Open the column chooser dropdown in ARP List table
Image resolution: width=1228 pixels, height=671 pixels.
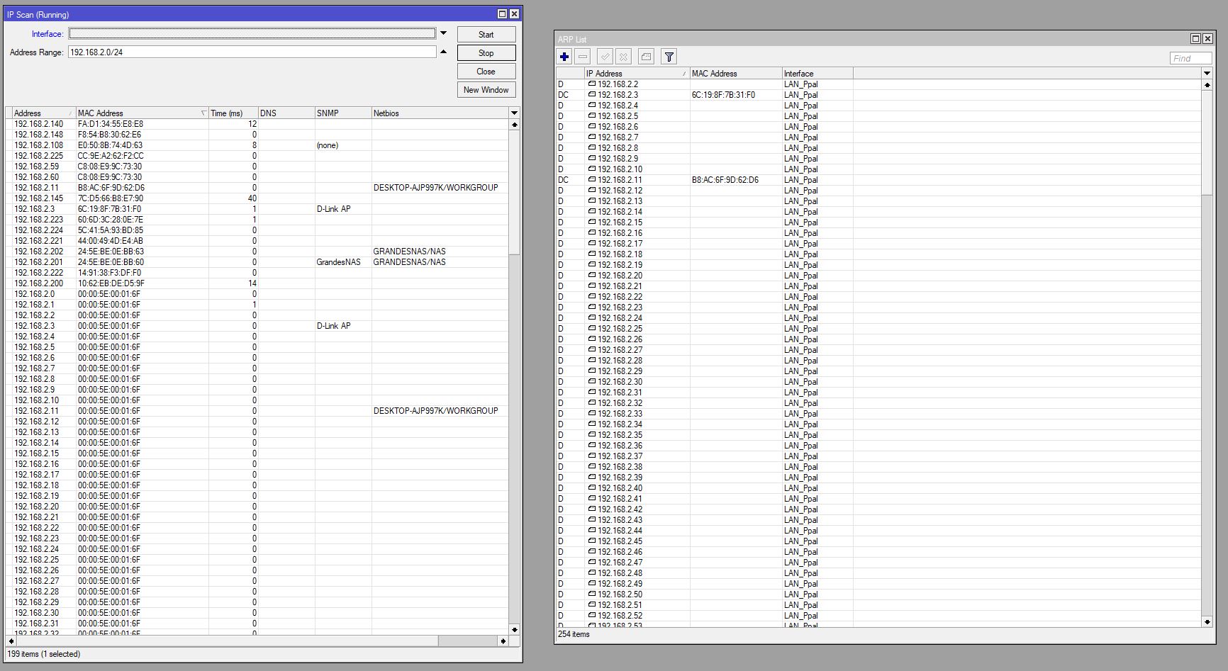coord(1207,74)
